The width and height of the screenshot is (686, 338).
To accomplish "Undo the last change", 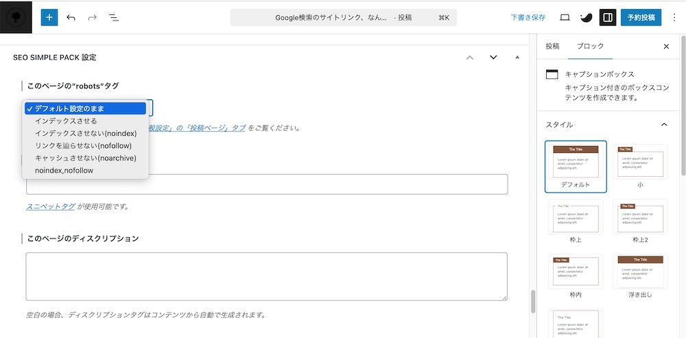I will 71,18.
